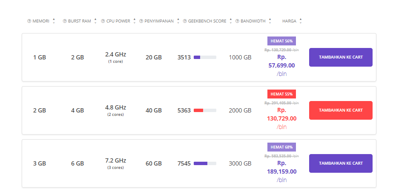Click the 57,699.00 price
Viewport: 396px width, 191px height.
pos(281,66)
